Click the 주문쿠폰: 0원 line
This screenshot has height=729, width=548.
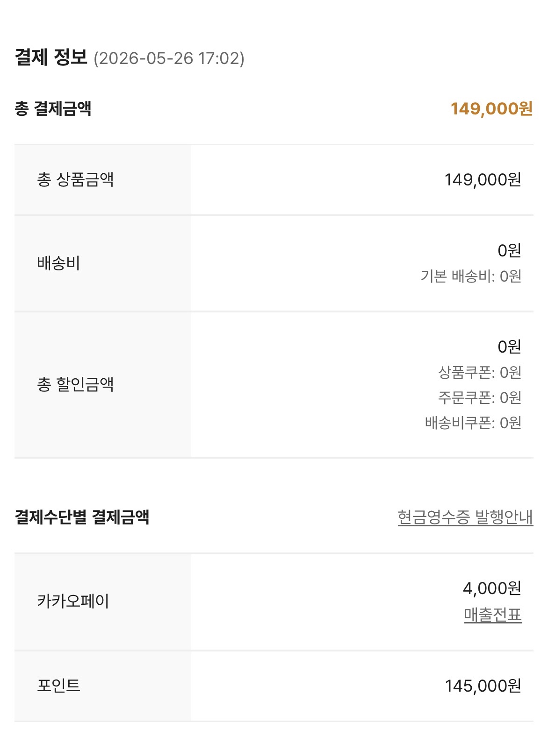click(x=479, y=397)
